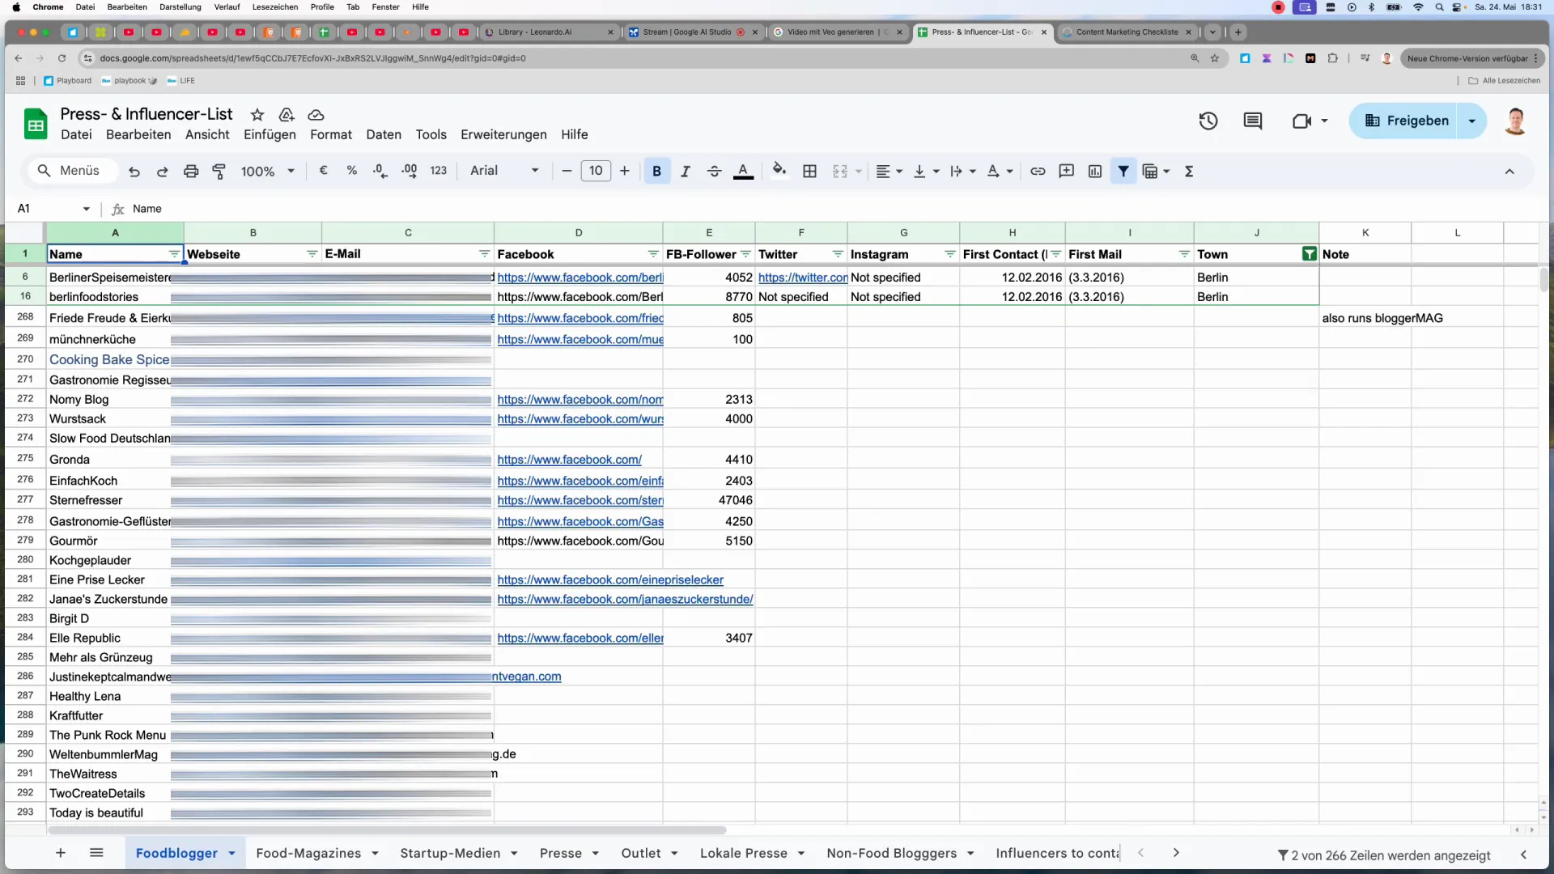
Task: Click the print icon
Action: click(190, 172)
